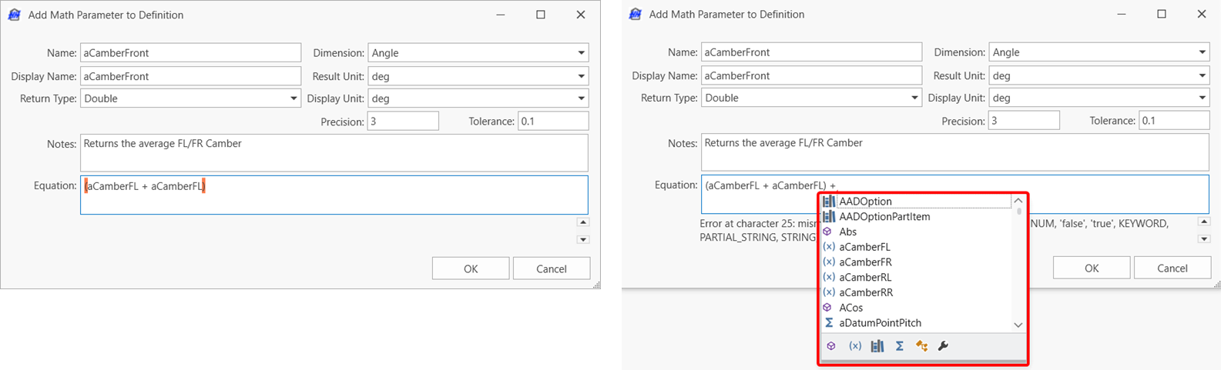
Task: Insert aDatumPointPitch from the suggestion list
Action: point(880,323)
